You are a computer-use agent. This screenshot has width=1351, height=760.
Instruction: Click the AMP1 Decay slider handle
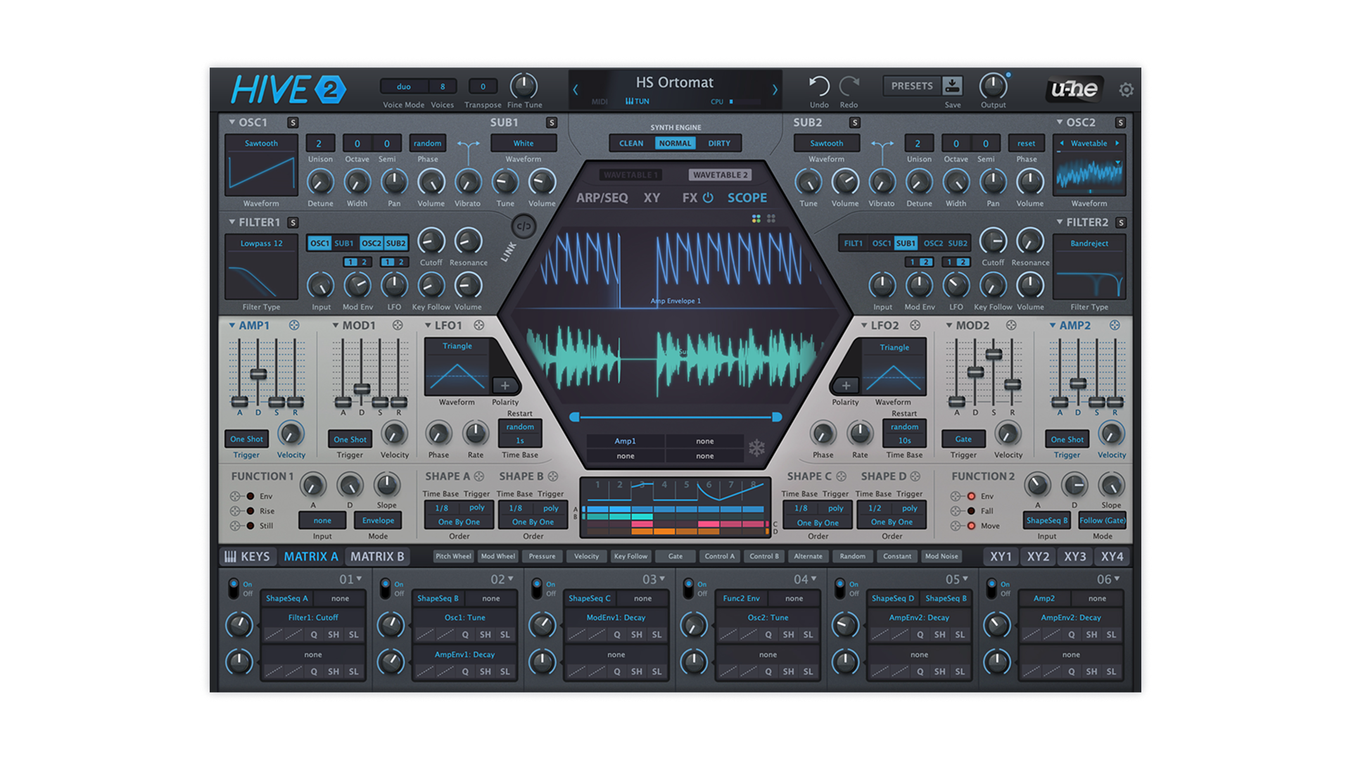point(258,374)
